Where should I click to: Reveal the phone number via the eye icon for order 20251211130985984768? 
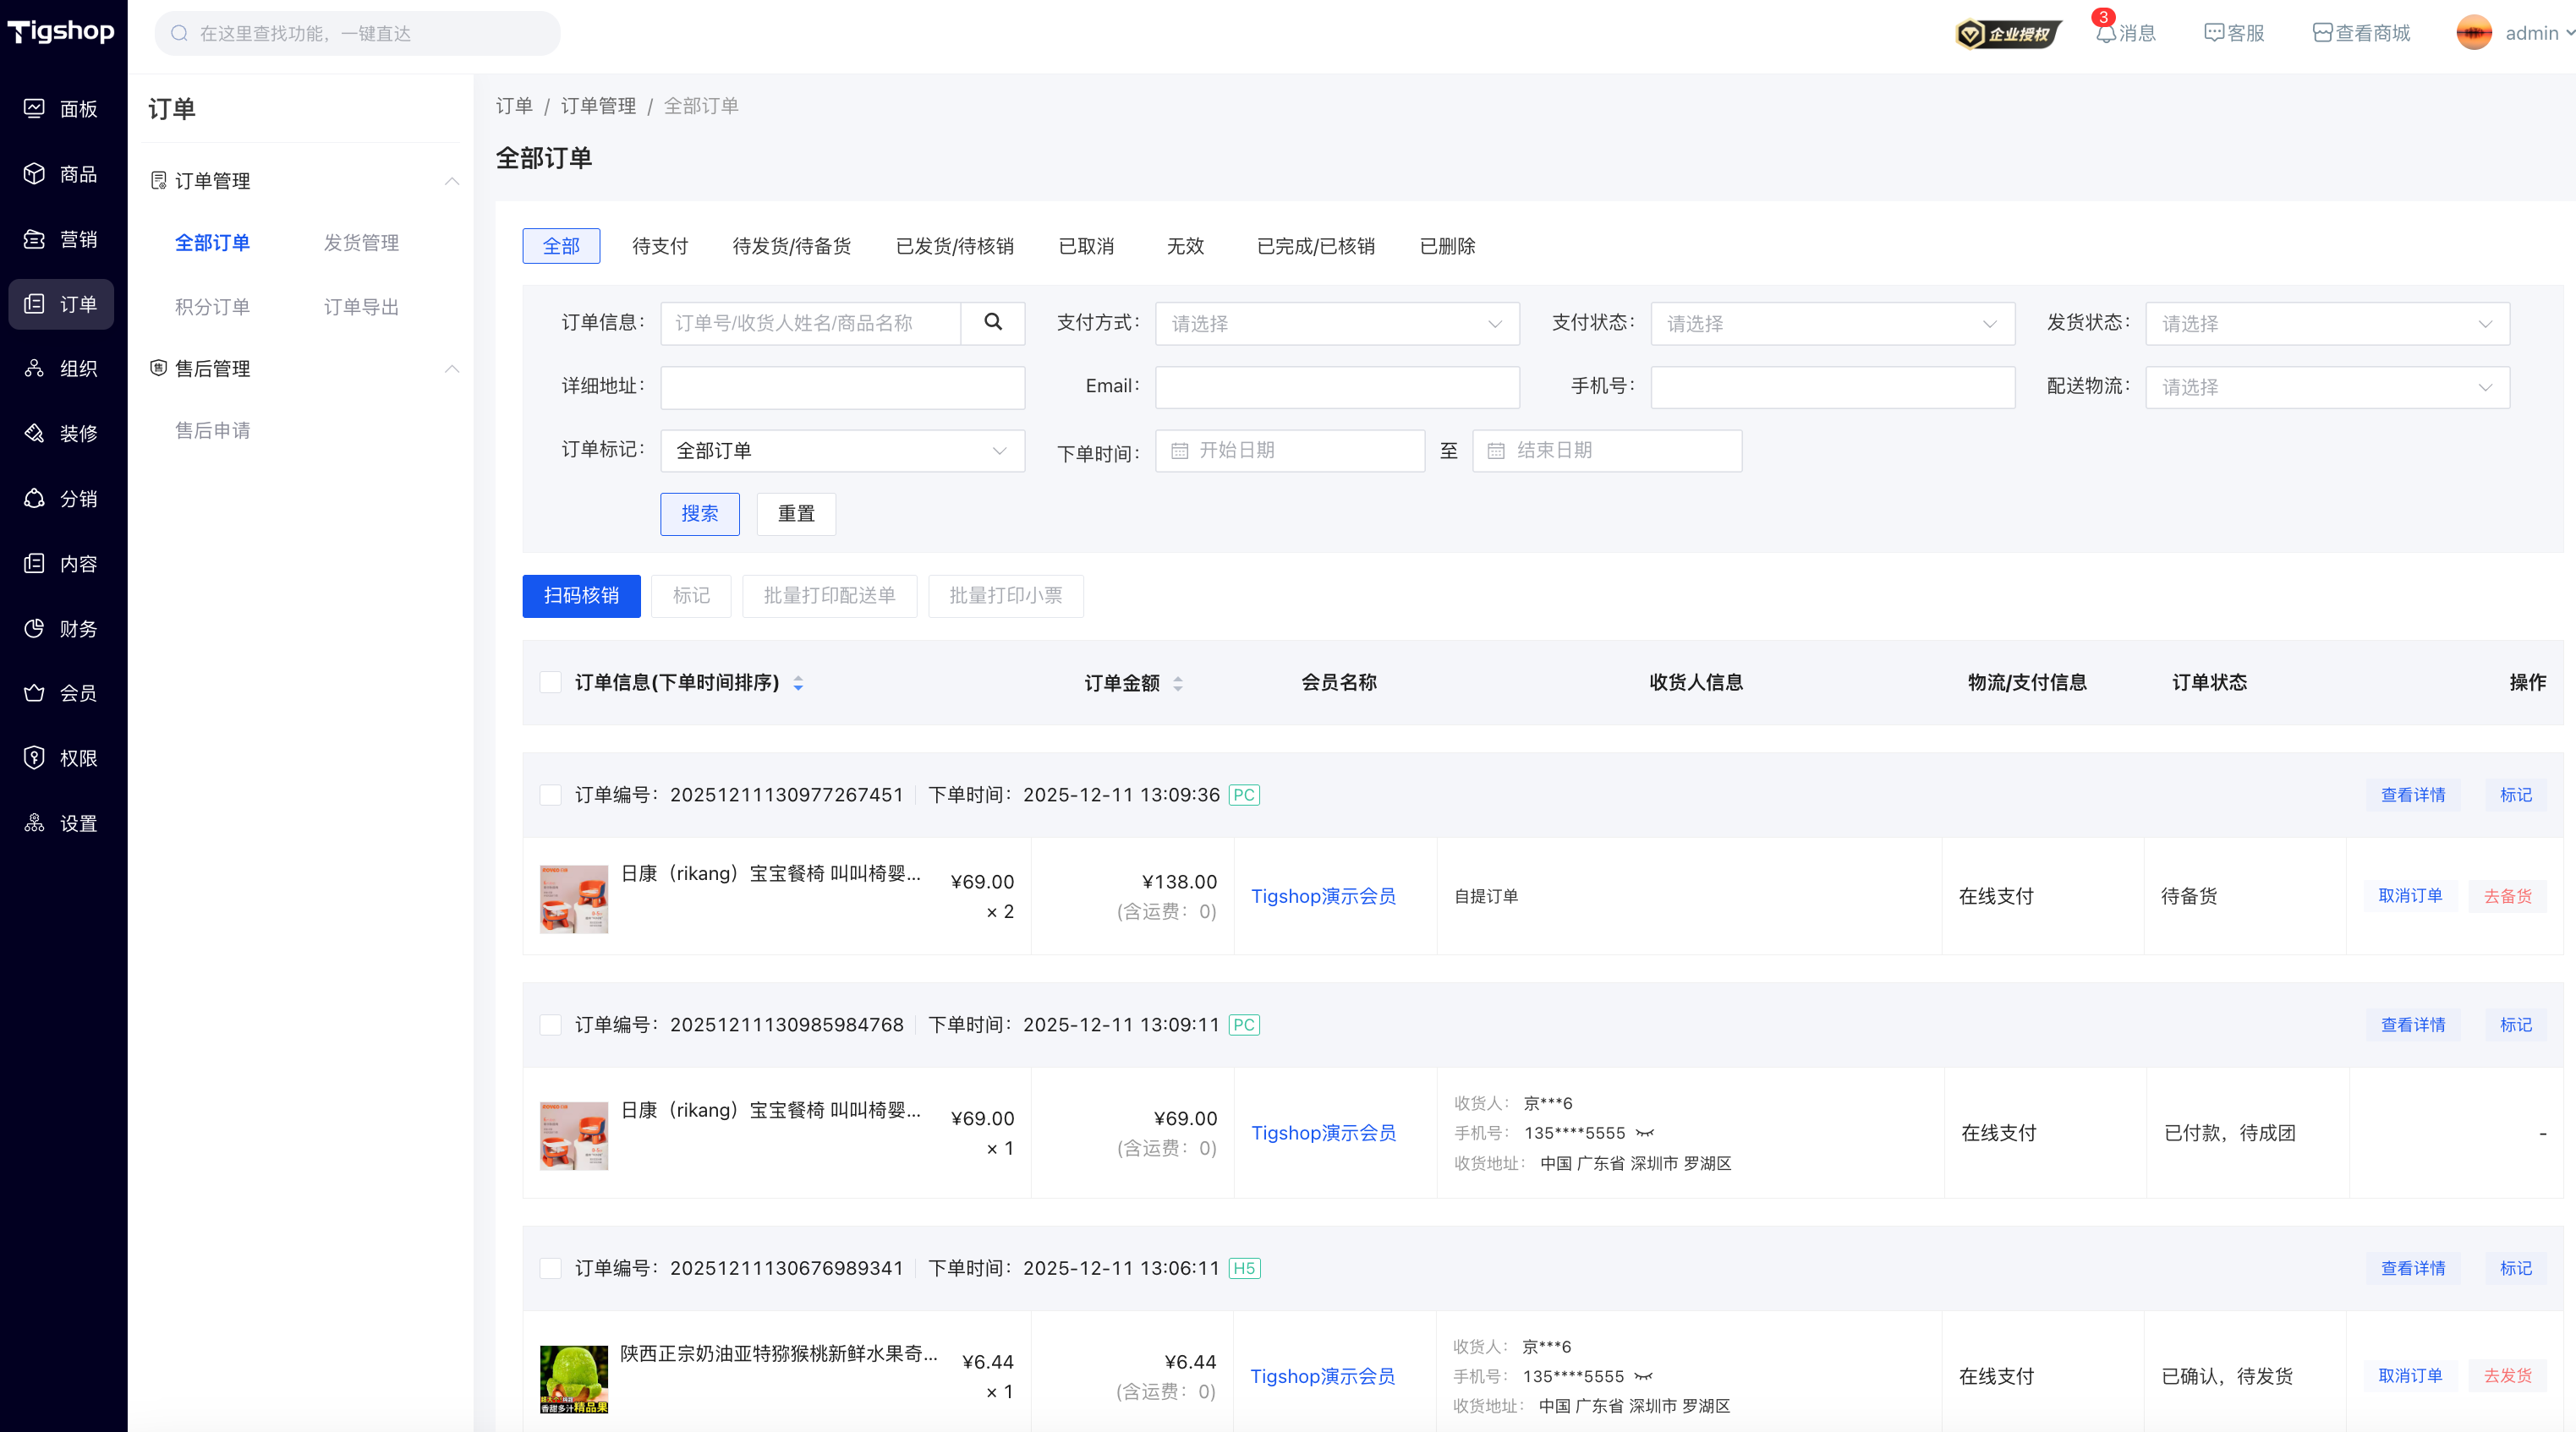click(x=1645, y=1134)
